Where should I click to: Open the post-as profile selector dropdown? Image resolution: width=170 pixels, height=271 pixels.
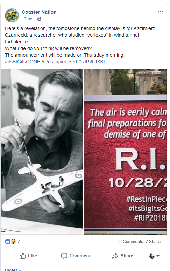click(154, 256)
